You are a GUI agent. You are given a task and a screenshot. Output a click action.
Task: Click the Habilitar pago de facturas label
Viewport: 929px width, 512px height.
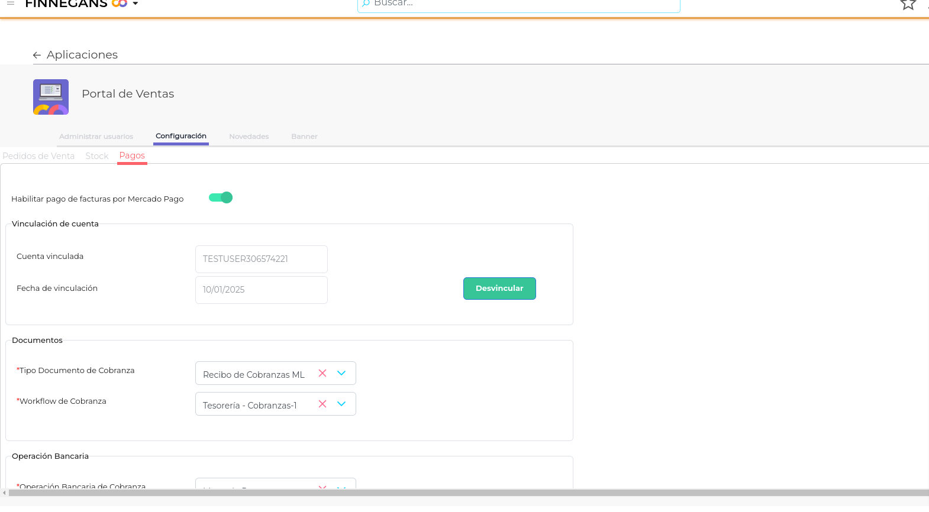pyautogui.click(x=98, y=199)
